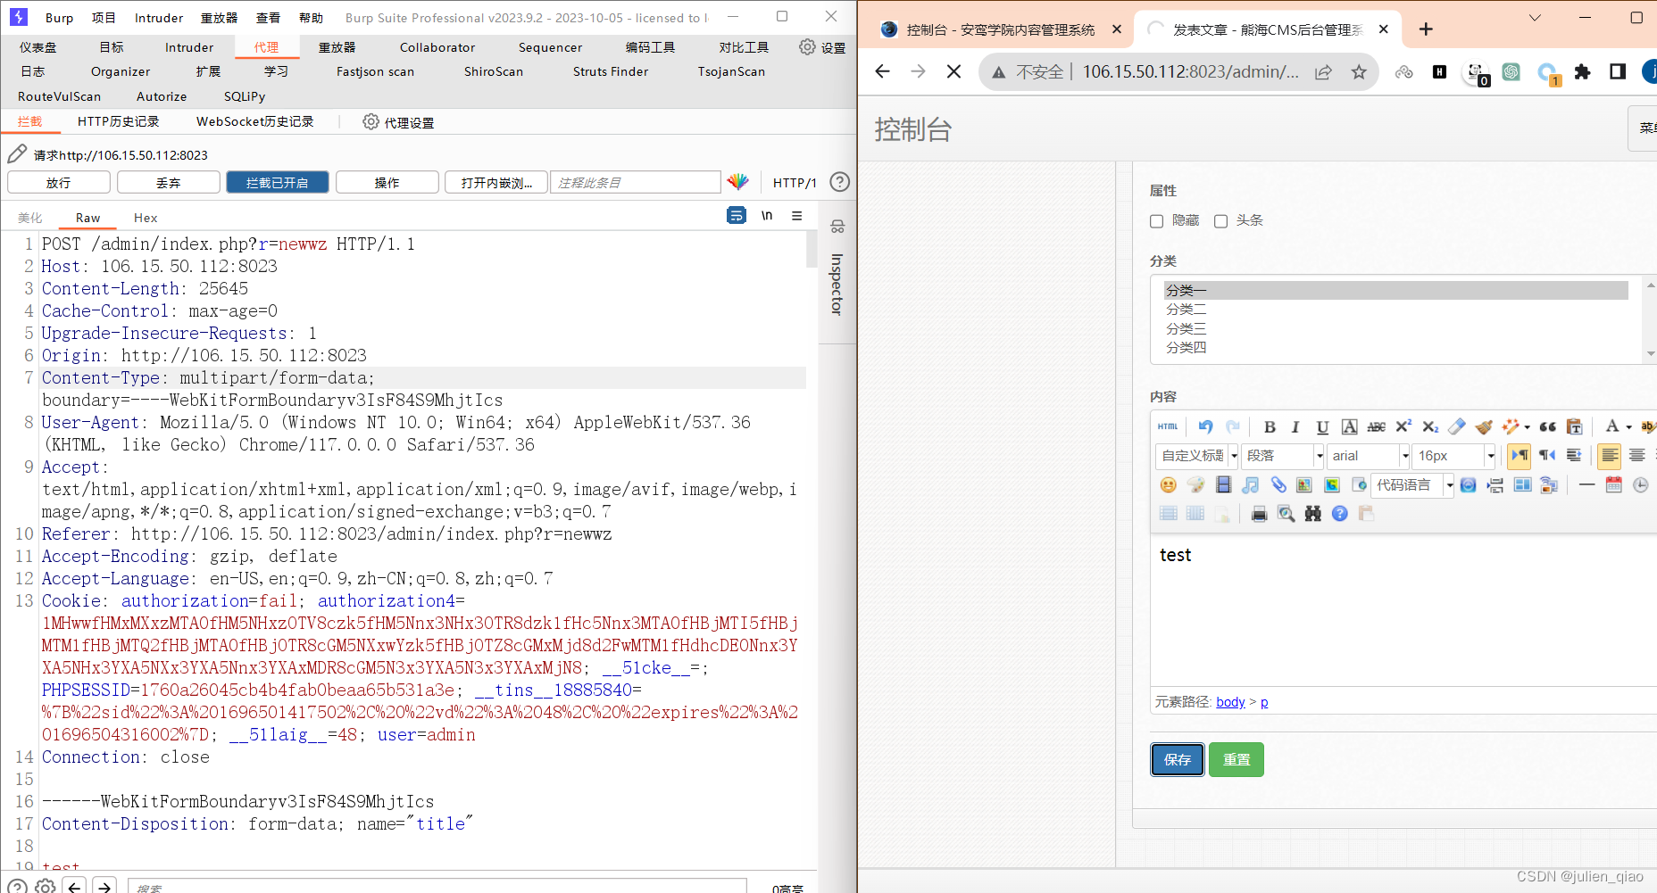Click body element path link
The height and width of the screenshot is (893, 1657).
[1230, 702]
